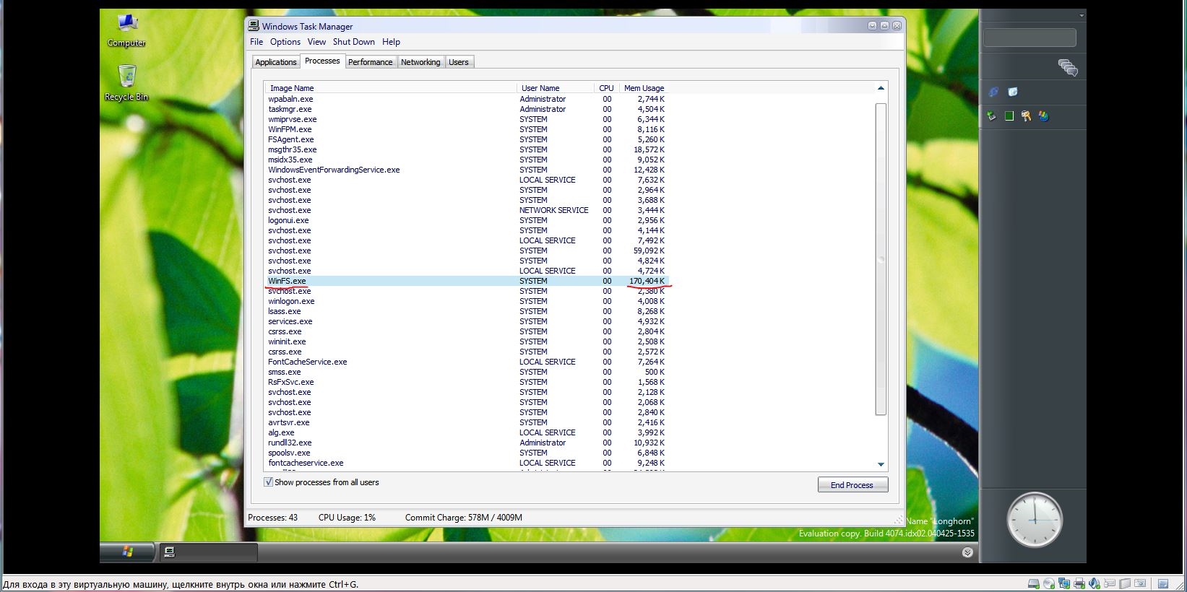Open the Recycle Bin desktop icon

[126, 83]
